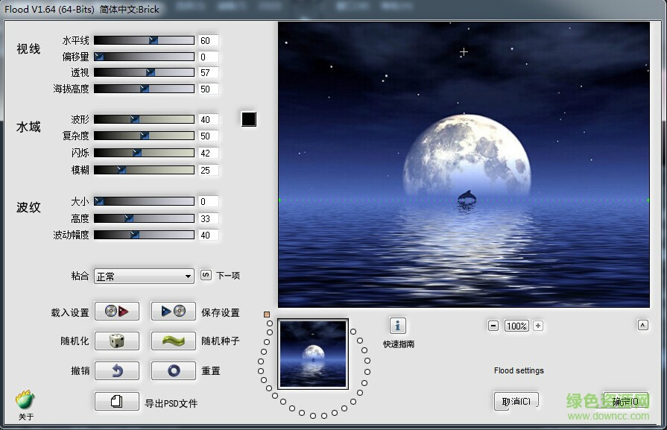Viewport: 667px width, 430px height.
Task: Save current preset via 保存设置 icon
Action: click(173, 311)
